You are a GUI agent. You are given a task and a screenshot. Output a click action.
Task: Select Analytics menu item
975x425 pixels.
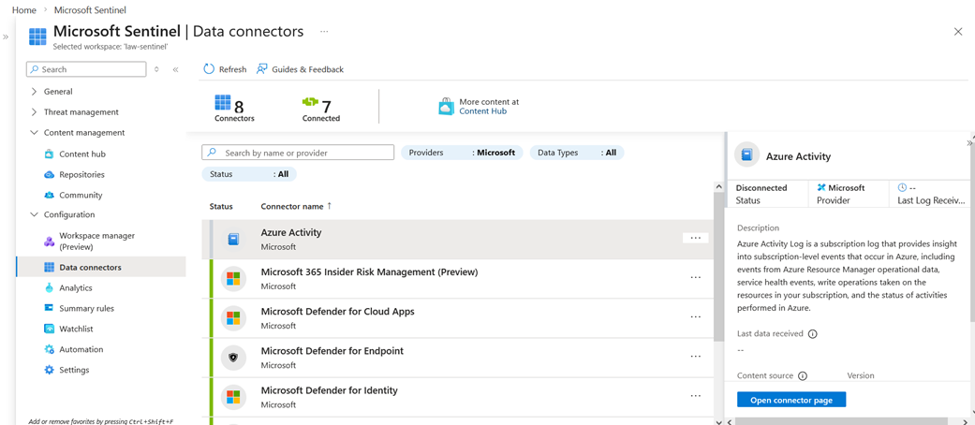76,287
